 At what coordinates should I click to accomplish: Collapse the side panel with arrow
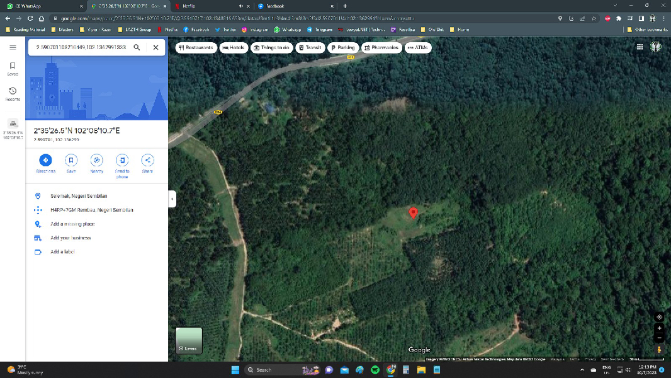point(172,198)
